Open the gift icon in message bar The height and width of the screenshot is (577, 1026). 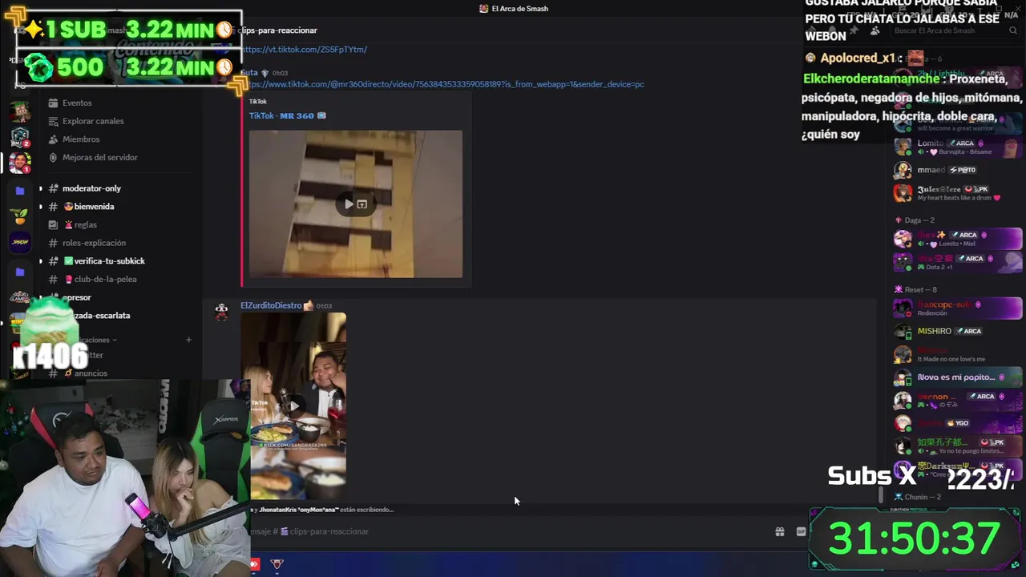[779, 531]
